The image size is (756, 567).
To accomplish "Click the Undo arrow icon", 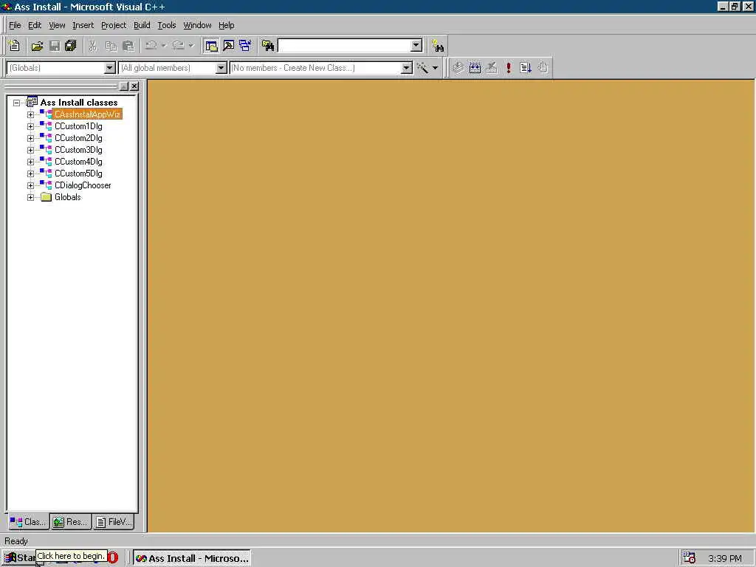I will click(151, 46).
